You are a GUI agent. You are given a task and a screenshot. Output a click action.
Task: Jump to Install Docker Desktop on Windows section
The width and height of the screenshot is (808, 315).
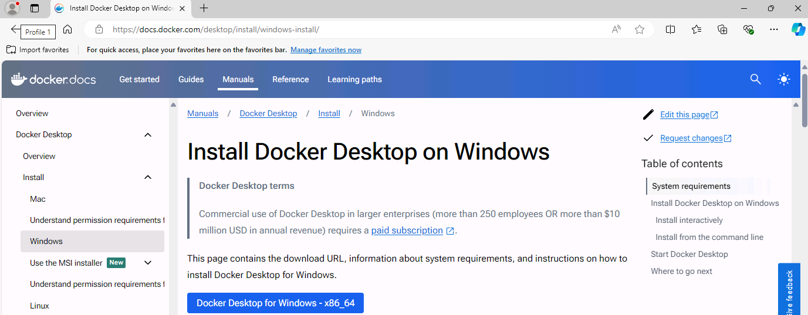(715, 203)
